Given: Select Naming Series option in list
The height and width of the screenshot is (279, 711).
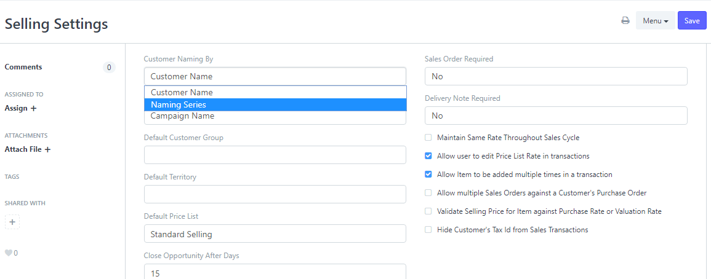Looking at the screenshot, I should pyautogui.click(x=275, y=104).
